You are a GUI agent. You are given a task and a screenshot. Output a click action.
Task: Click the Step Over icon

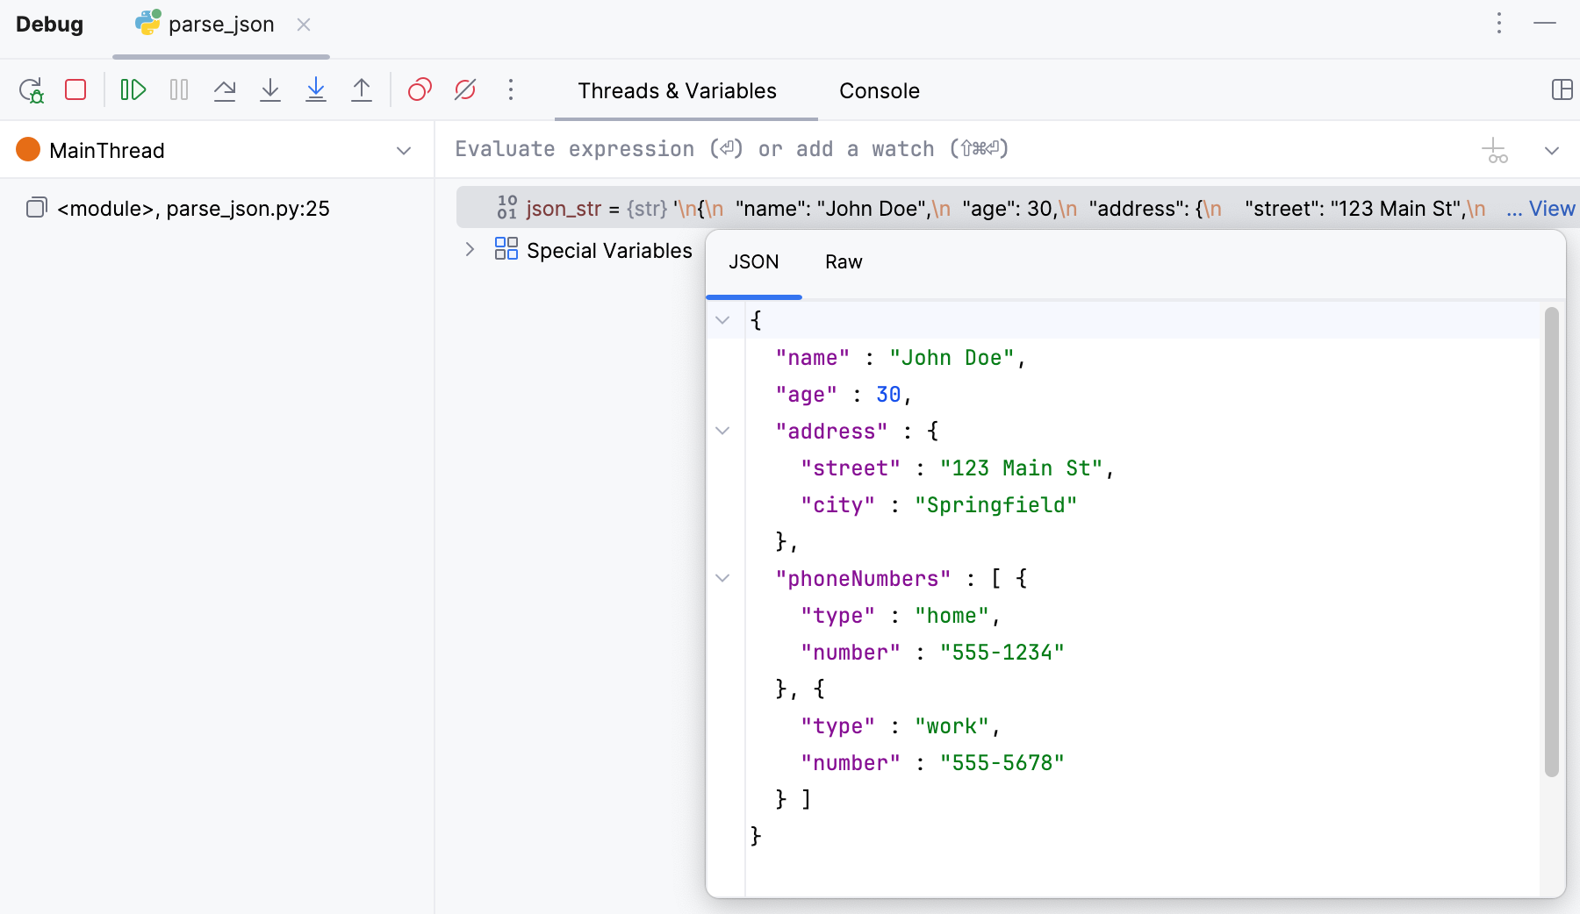click(x=225, y=89)
